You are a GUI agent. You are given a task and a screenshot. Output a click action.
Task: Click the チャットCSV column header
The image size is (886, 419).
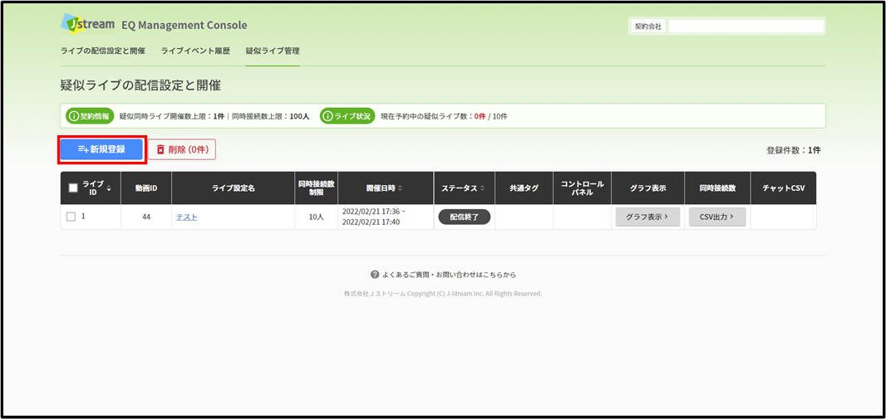click(x=783, y=188)
